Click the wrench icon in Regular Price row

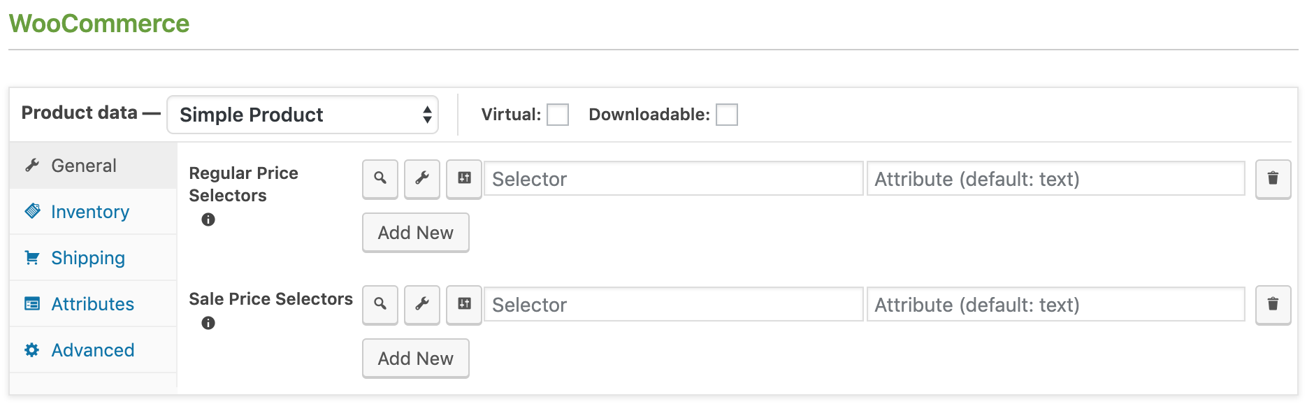422,179
